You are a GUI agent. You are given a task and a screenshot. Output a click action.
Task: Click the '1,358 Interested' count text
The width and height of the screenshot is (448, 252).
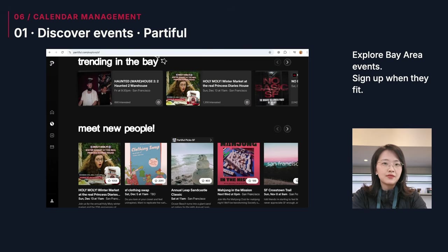pos(211,103)
